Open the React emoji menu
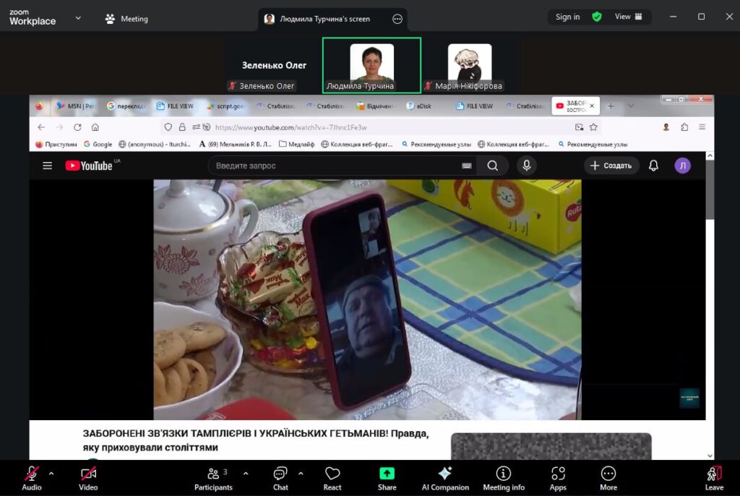 click(x=332, y=474)
